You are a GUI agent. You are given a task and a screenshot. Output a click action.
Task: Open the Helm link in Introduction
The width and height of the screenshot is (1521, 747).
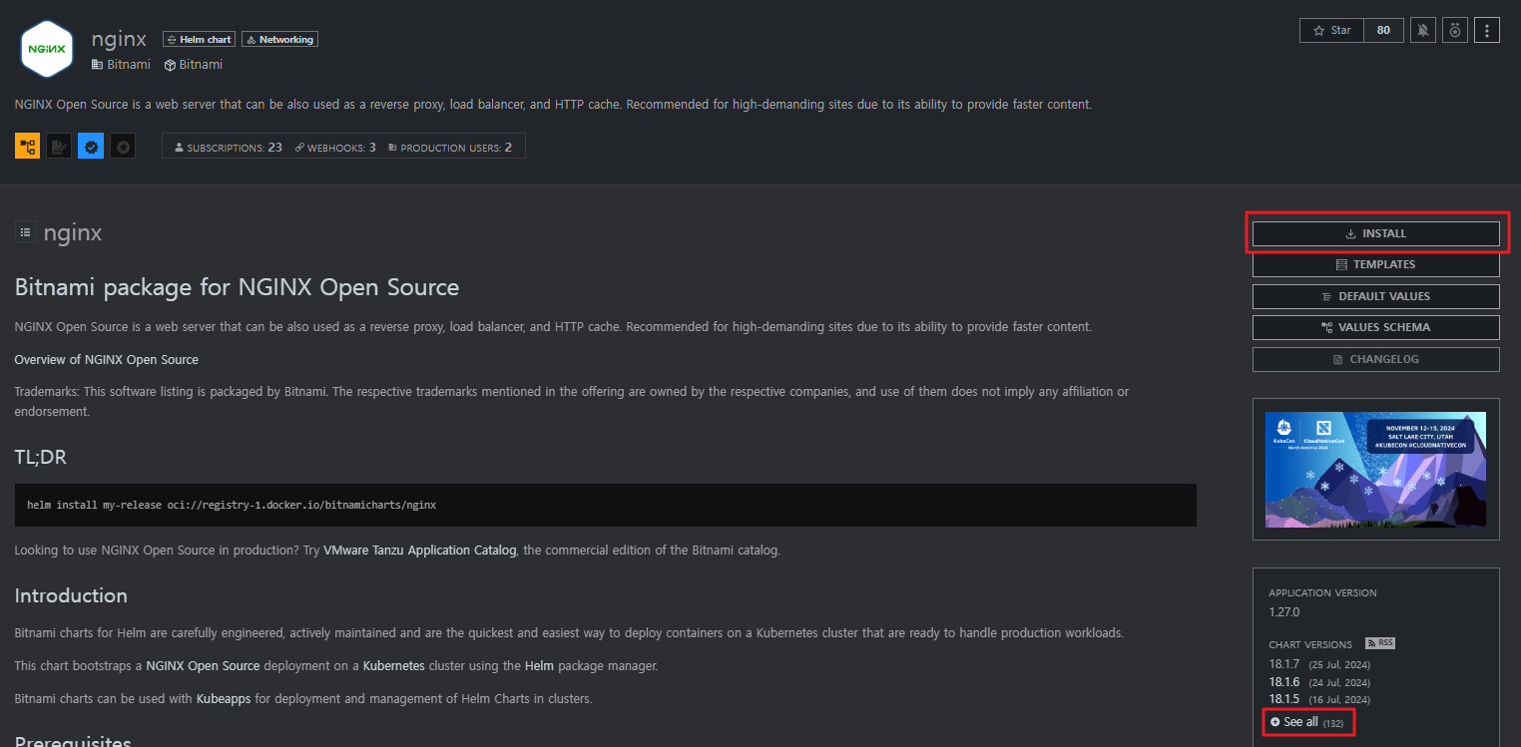pyautogui.click(x=540, y=665)
